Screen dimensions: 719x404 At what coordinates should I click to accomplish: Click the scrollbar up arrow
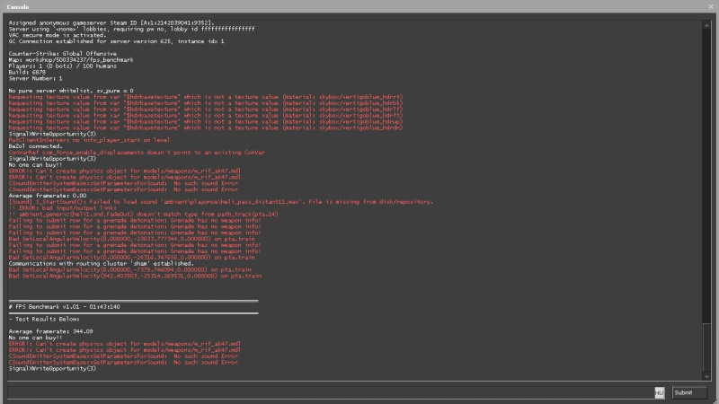pyautogui.click(x=706, y=26)
